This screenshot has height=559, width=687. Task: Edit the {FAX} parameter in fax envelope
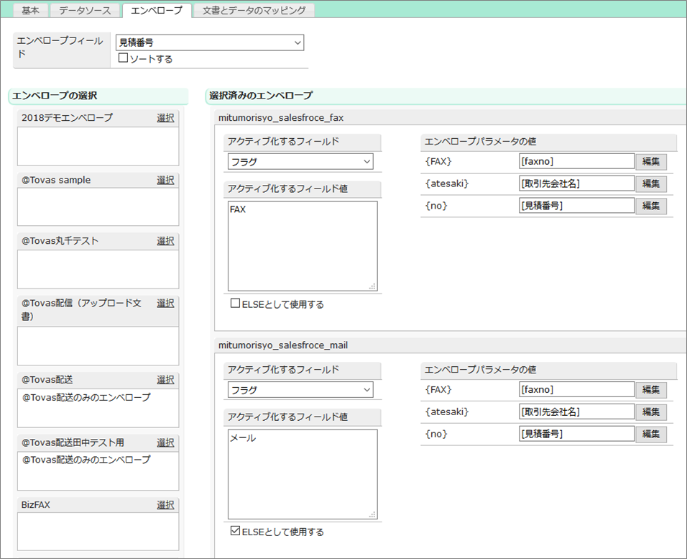[x=650, y=162]
